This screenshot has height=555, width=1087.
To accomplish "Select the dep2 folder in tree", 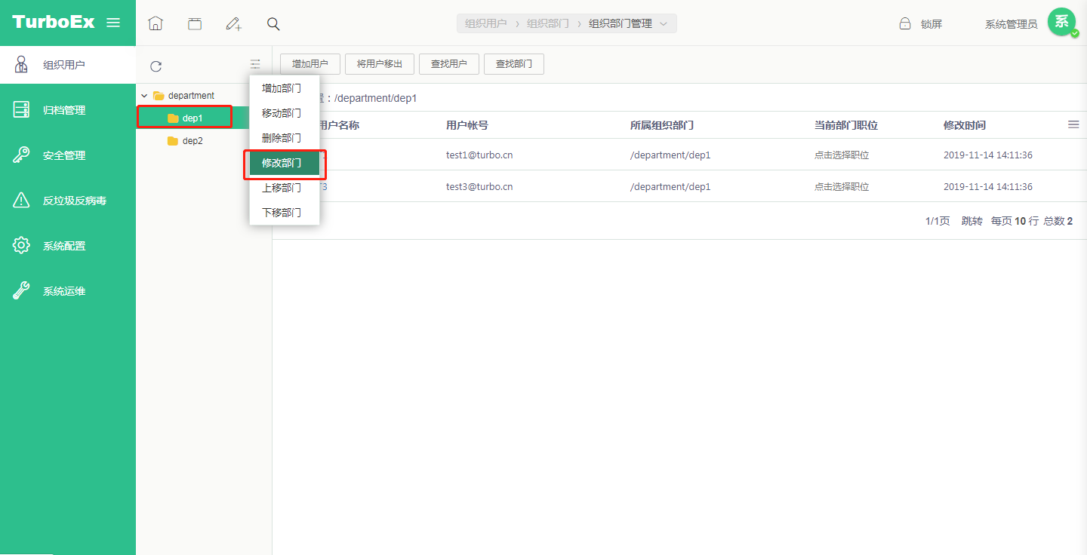I will point(192,141).
